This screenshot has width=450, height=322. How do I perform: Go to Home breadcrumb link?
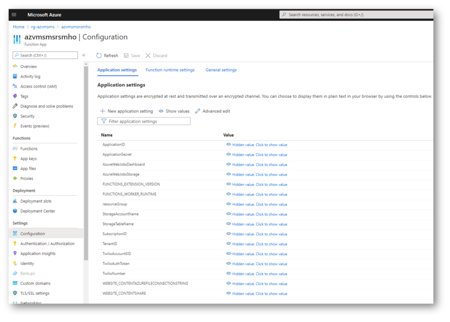[18, 27]
